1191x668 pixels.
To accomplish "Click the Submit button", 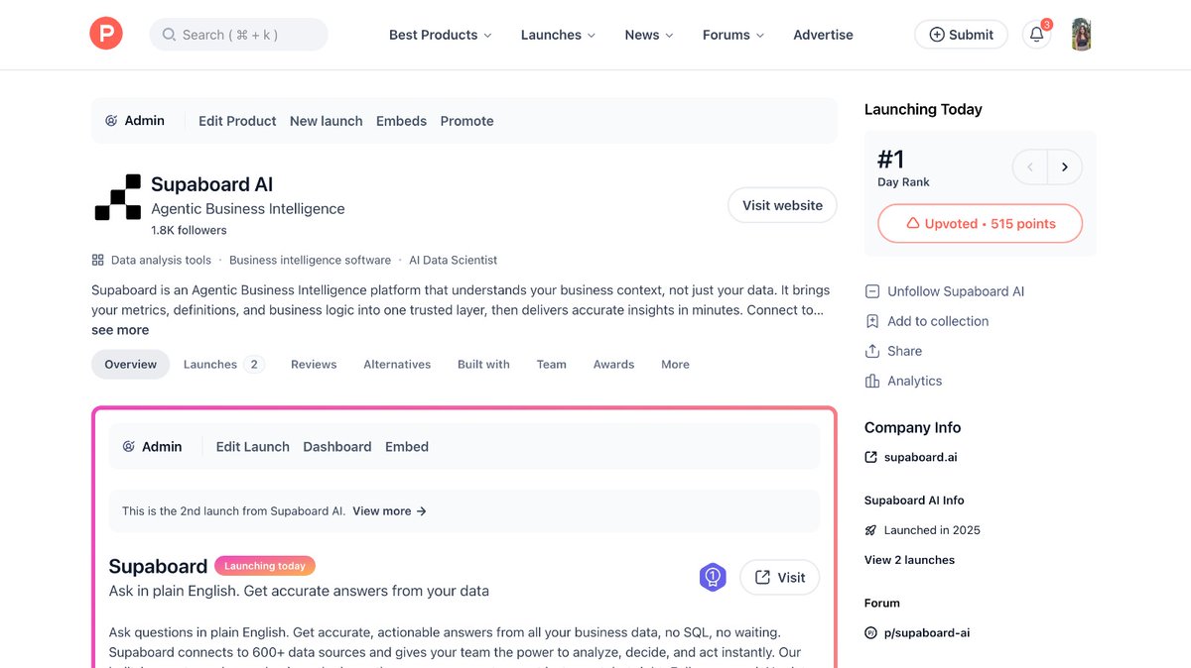I will (961, 35).
